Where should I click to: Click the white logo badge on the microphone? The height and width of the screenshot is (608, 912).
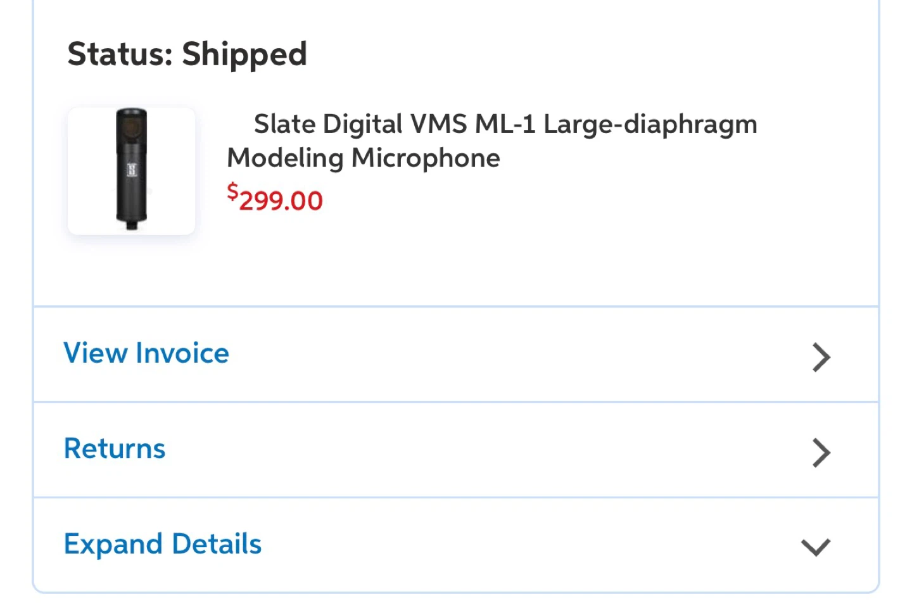pyautogui.click(x=132, y=170)
